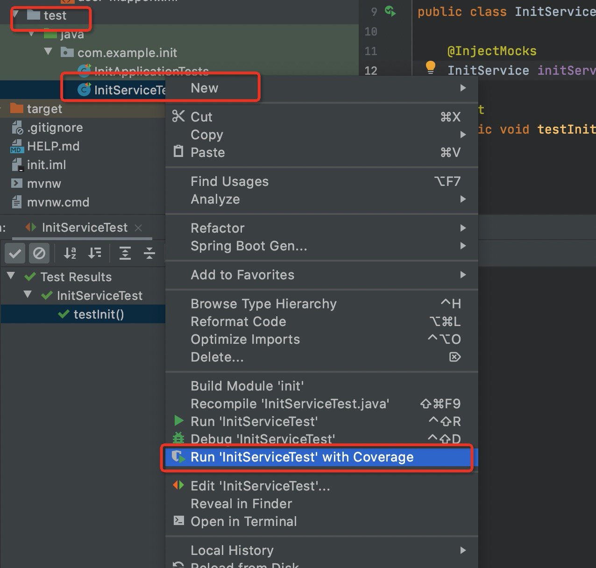596x568 pixels.
Task: Click the InitServiceTest class icon in tree
Action: (x=84, y=89)
